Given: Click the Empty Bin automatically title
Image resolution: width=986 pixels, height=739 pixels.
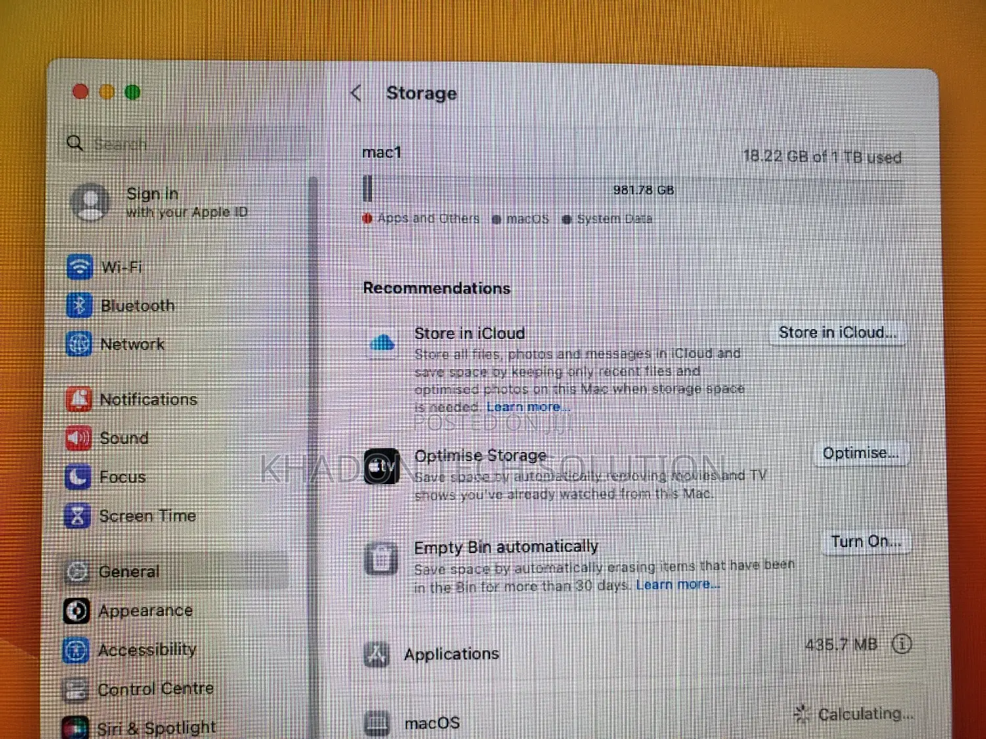Looking at the screenshot, I should [x=506, y=547].
